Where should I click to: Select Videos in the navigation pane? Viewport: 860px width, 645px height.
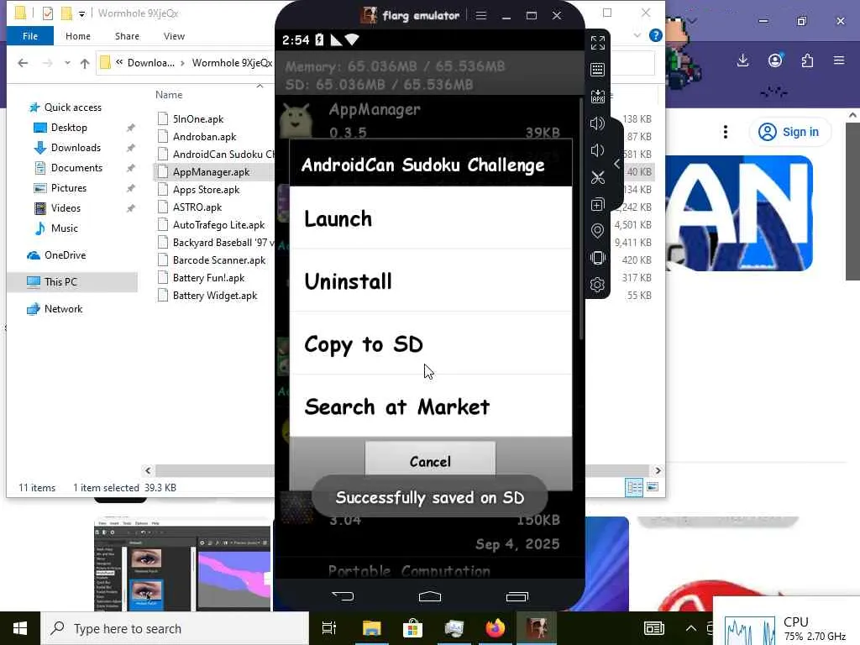(x=66, y=208)
